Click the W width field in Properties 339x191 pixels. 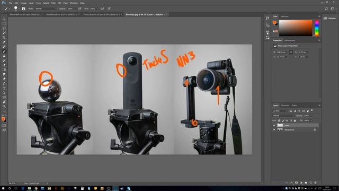pyautogui.click(x=282, y=52)
